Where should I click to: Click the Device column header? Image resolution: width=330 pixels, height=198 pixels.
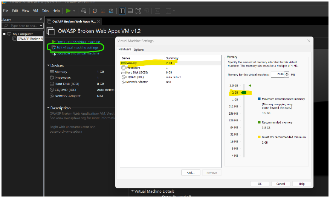[x=142, y=58]
